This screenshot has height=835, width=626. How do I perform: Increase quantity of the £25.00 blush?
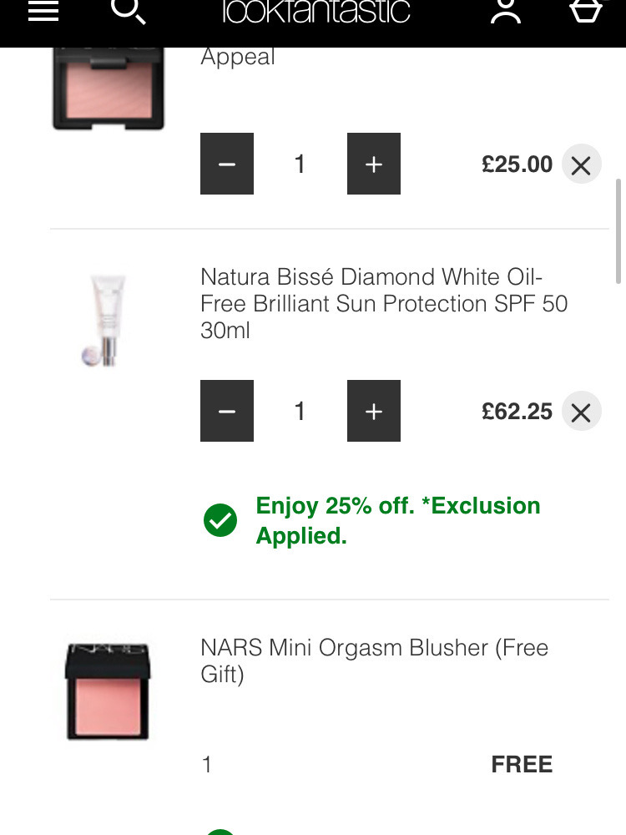click(373, 164)
